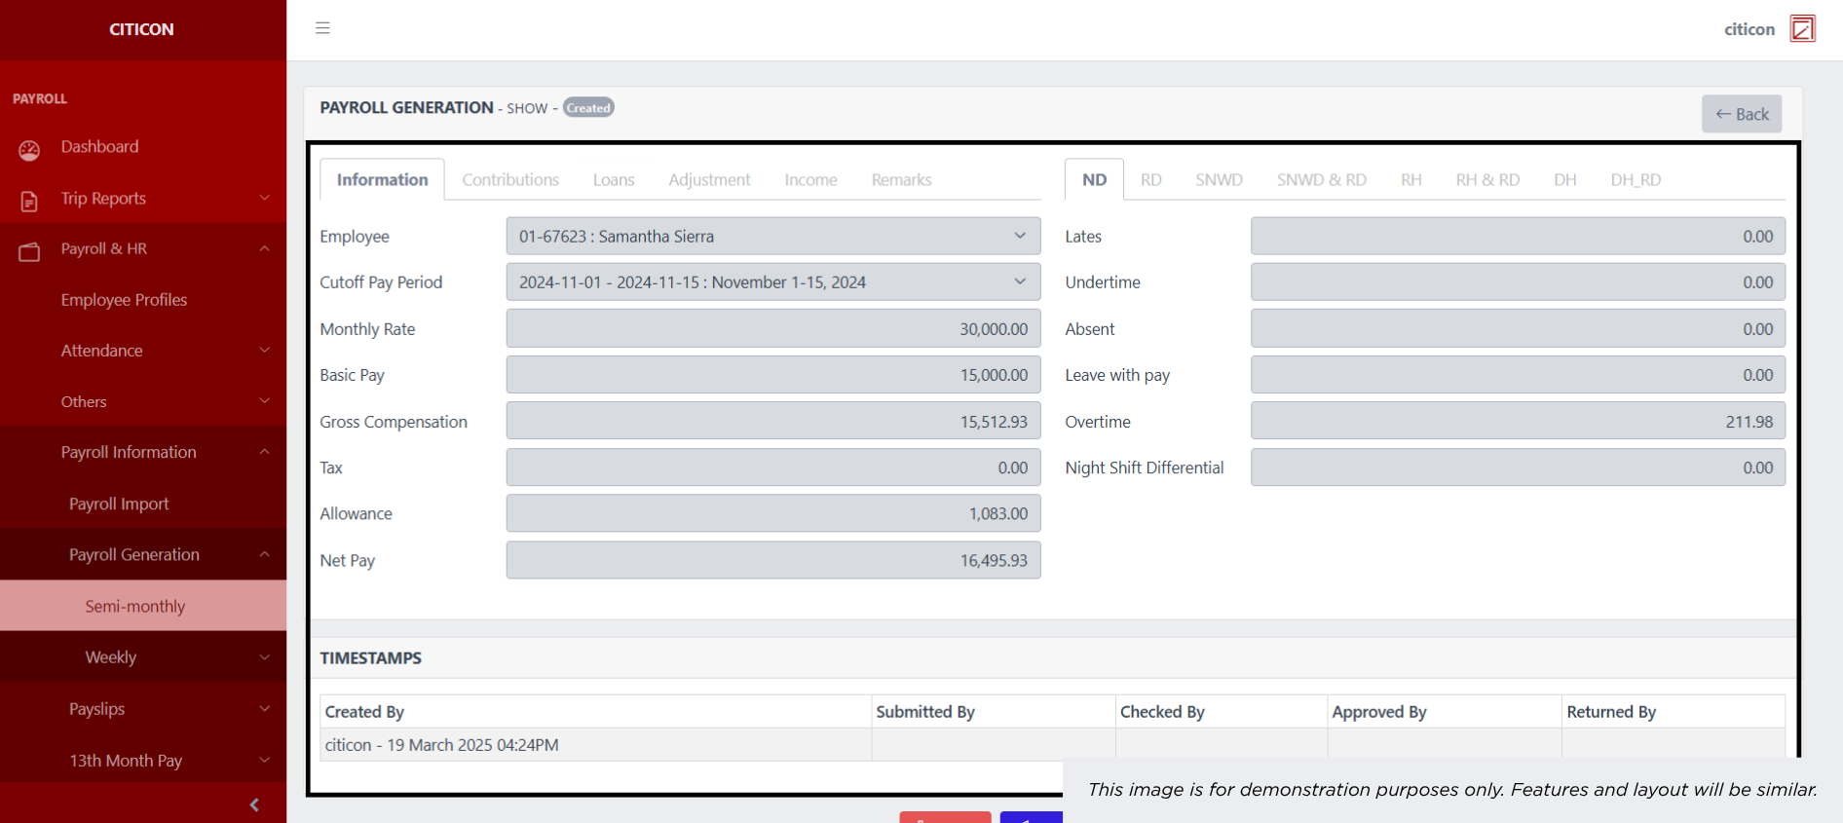Click the Overtime amount field
1843x823 pixels.
click(x=1518, y=422)
